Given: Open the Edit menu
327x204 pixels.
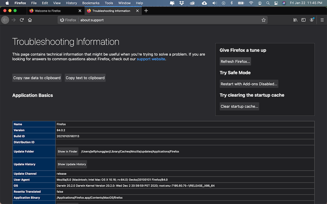Looking at the screenshot, I should click(x=45, y=3).
